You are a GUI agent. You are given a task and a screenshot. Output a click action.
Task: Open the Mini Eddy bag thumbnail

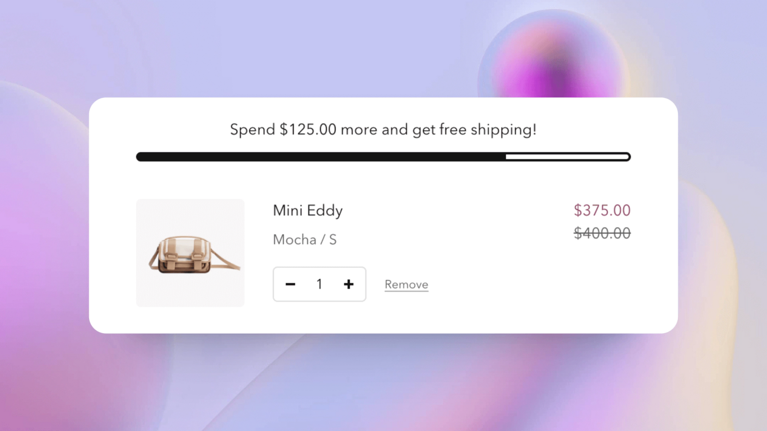click(190, 253)
